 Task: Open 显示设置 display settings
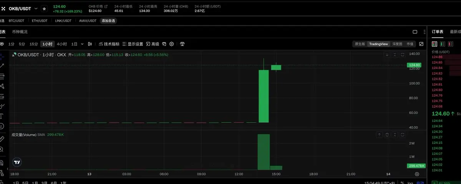(133, 44)
